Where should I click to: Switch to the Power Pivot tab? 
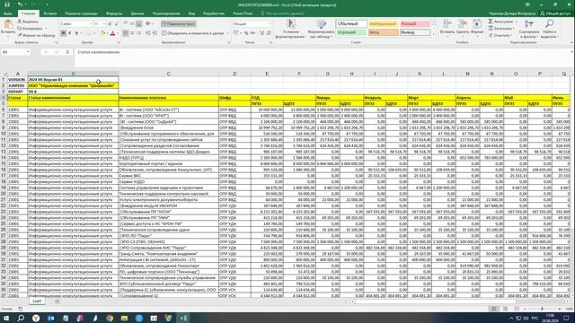(243, 13)
